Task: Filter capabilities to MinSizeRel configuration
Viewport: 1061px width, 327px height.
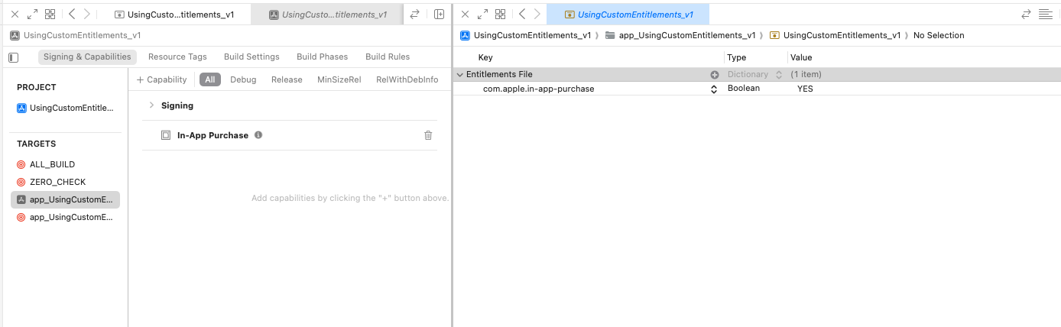Action: click(x=339, y=79)
